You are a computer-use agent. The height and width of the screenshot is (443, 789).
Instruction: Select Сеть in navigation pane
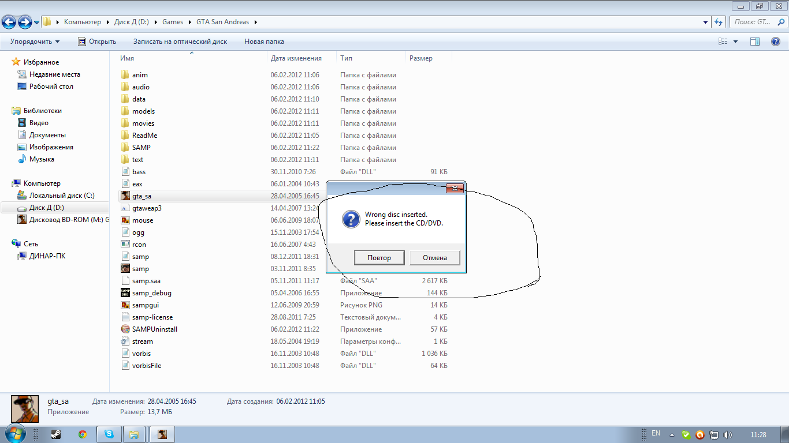pyautogui.click(x=31, y=244)
